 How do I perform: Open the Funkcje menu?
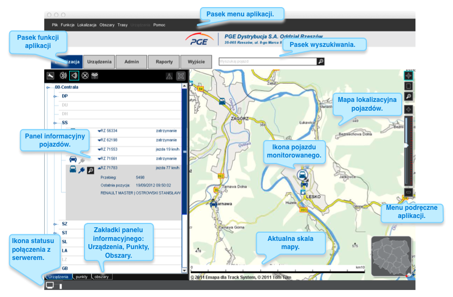[x=68, y=25]
